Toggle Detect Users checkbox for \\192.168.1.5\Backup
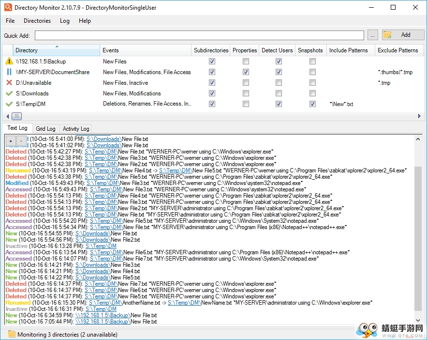 (x=279, y=61)
